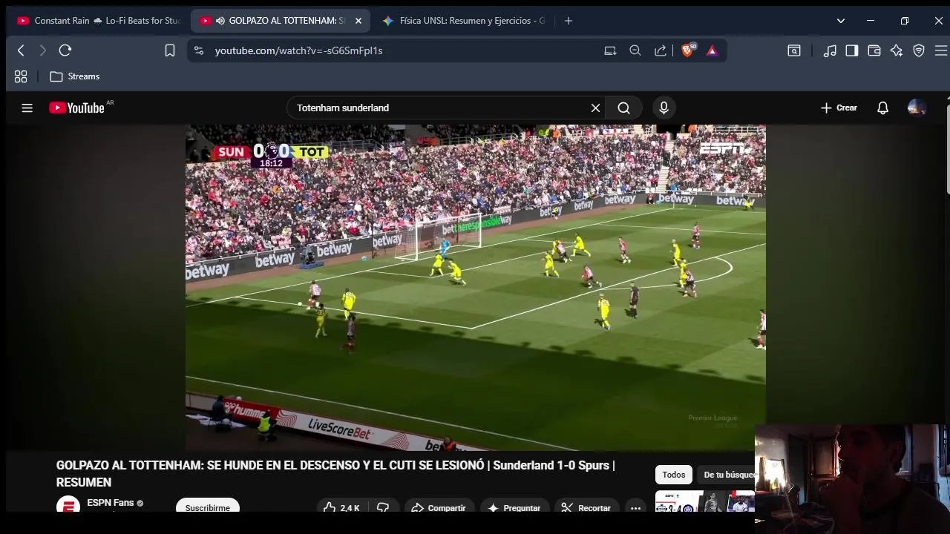
Task: Click the video player to pause
Action: pyautogui.click(x=475, y=288)
